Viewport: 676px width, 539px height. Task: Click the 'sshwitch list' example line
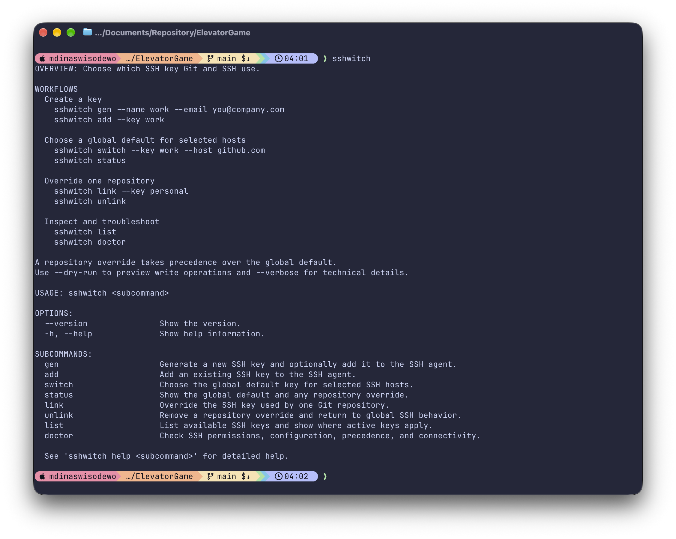pos(85,232)
